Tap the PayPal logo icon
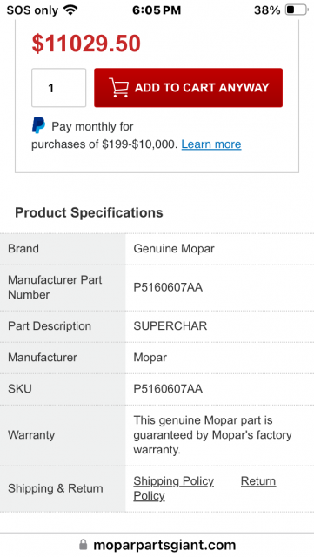The image size is (314, 557). coord(38,125)
